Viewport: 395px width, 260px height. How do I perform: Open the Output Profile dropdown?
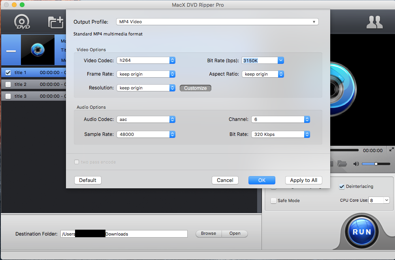[x=217, y=22]
